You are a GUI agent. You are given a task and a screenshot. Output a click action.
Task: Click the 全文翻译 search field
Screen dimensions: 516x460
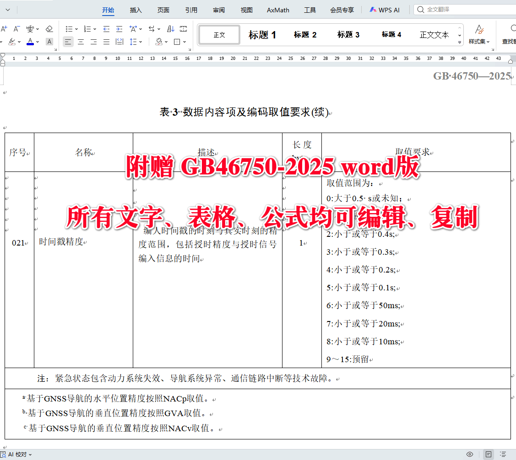click(x=449, y=9)
